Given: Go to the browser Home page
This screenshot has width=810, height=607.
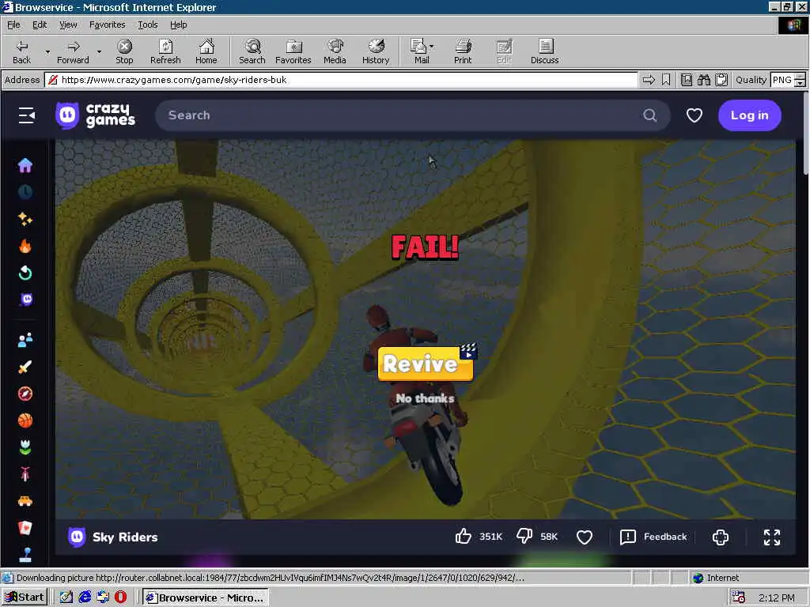Looking at the screenshot, I should pyautogui.click(x=206, y=51).
